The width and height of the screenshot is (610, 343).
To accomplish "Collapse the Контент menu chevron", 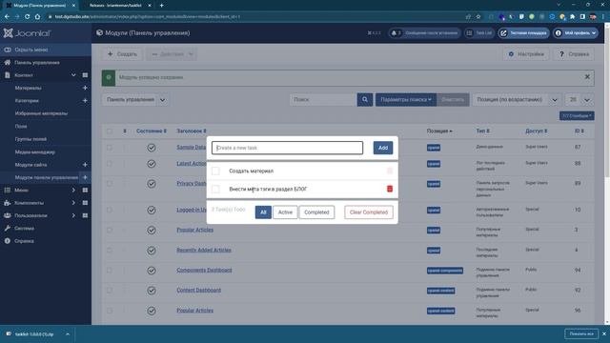I will coord(73,75).
